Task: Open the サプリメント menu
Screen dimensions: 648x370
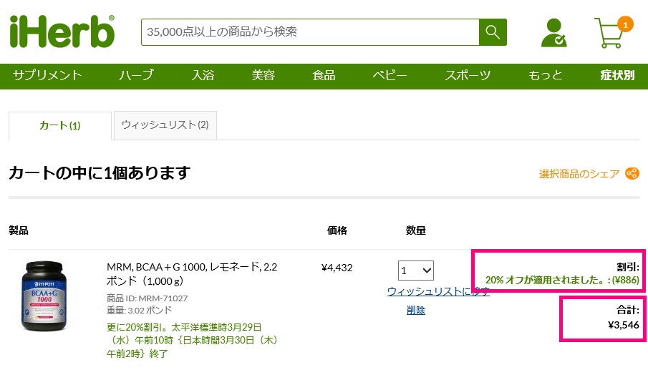Action: coord(47,75)
